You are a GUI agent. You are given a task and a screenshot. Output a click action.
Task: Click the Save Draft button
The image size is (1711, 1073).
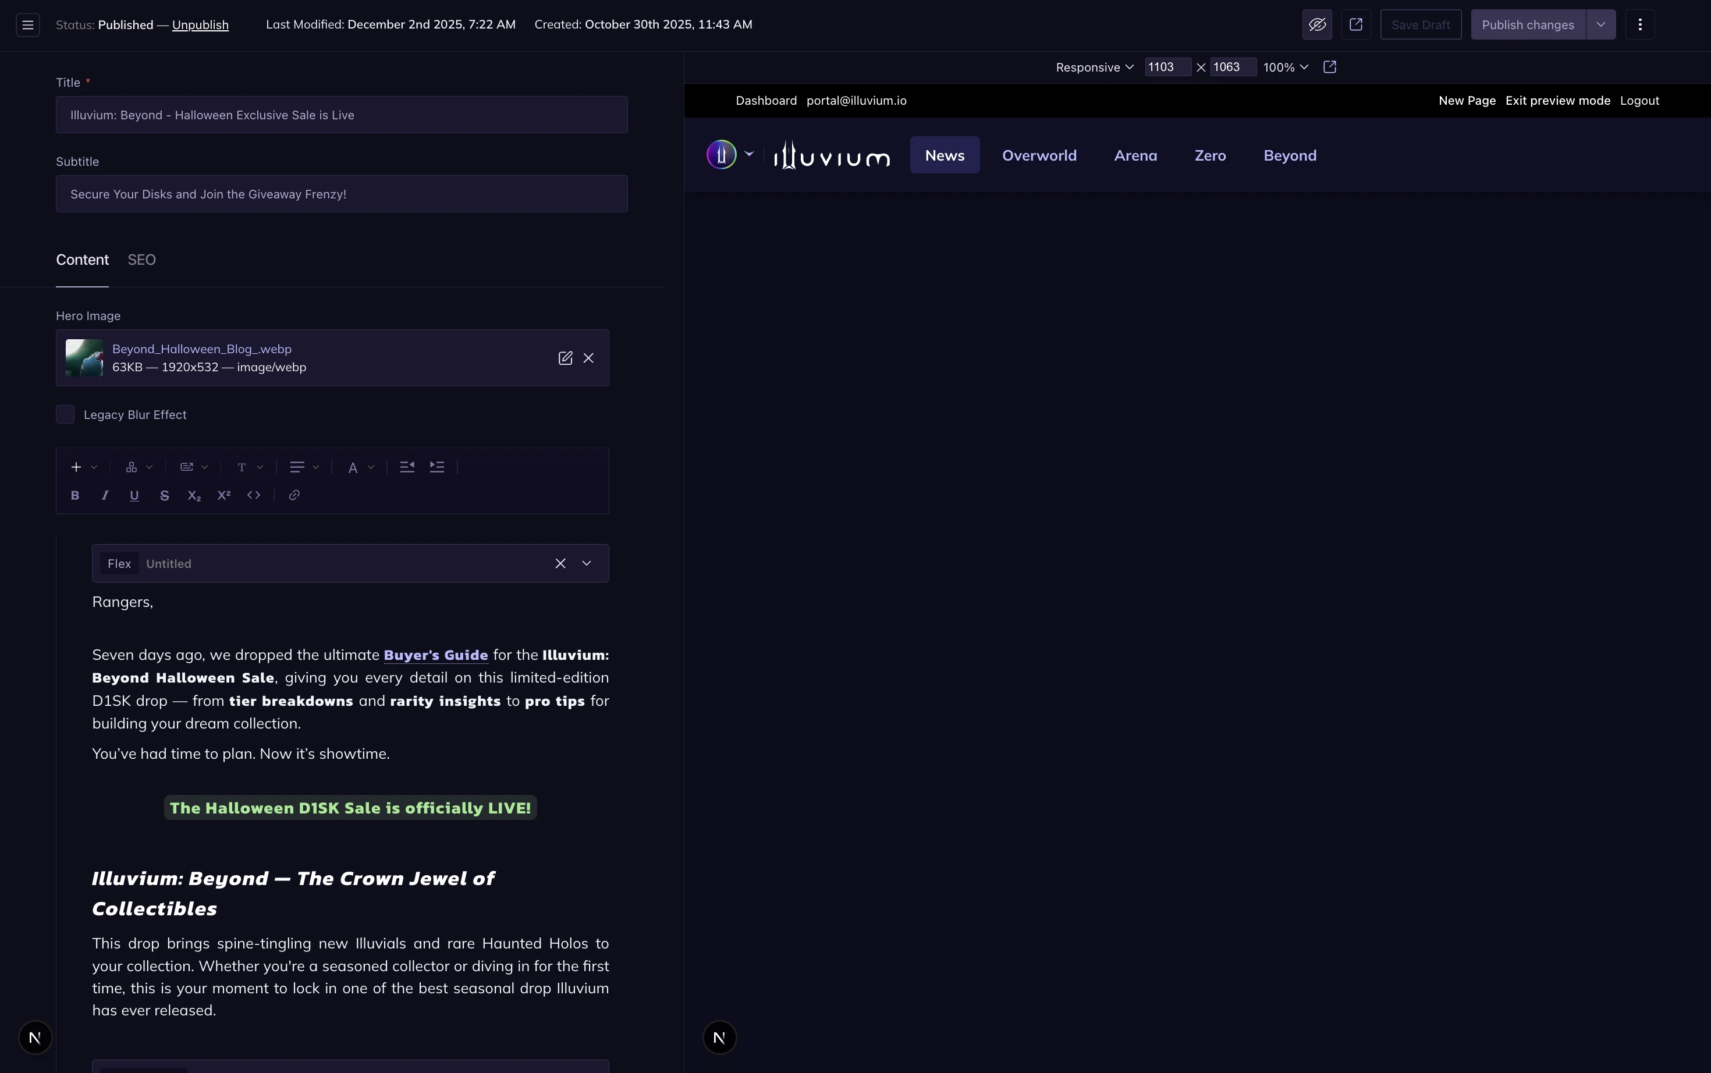pos(1421,25)
